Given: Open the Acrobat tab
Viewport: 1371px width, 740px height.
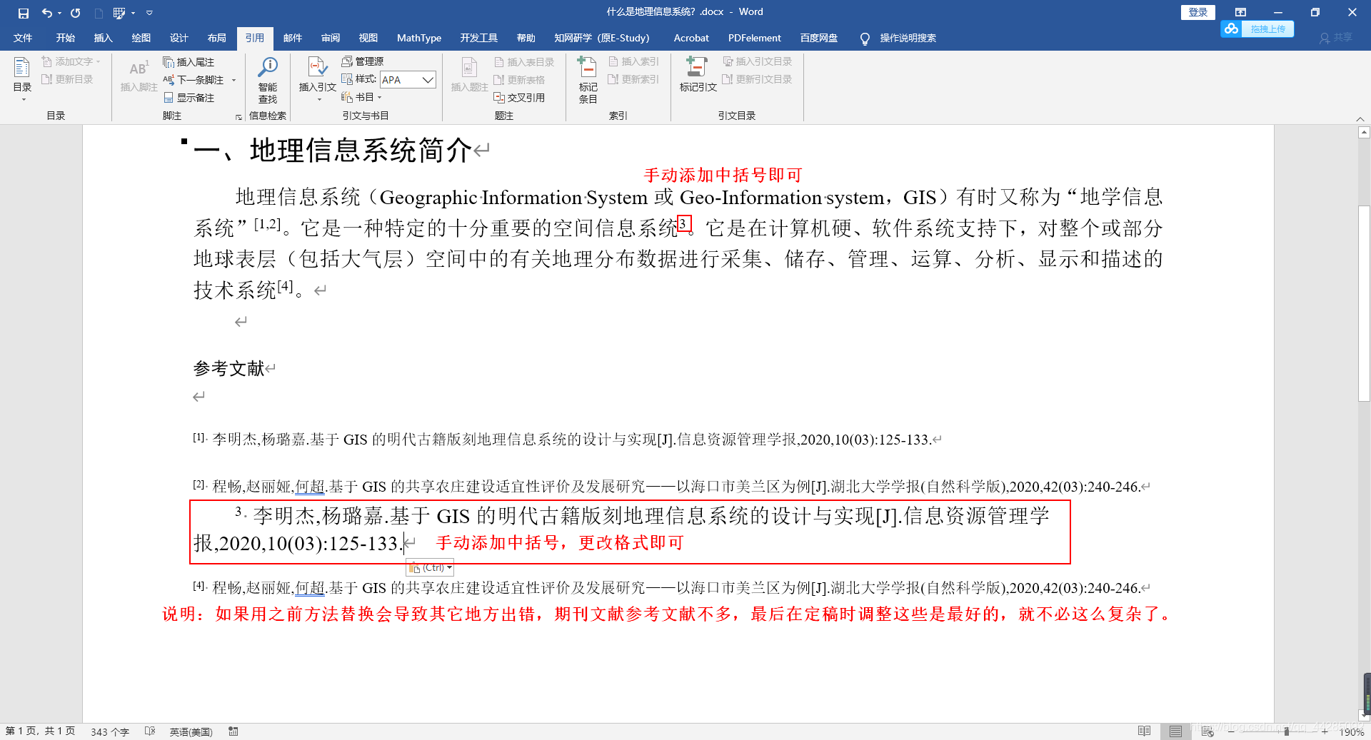Looking at the screenshot, I should [691, 38].
